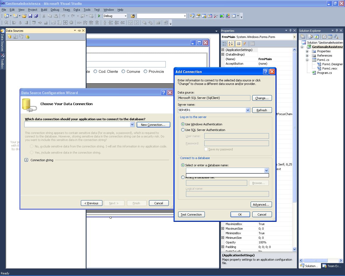This screenshot has width=345, height=276.
Task: Select Use SQL Server Authentication
Action: [x=183, y=130]
